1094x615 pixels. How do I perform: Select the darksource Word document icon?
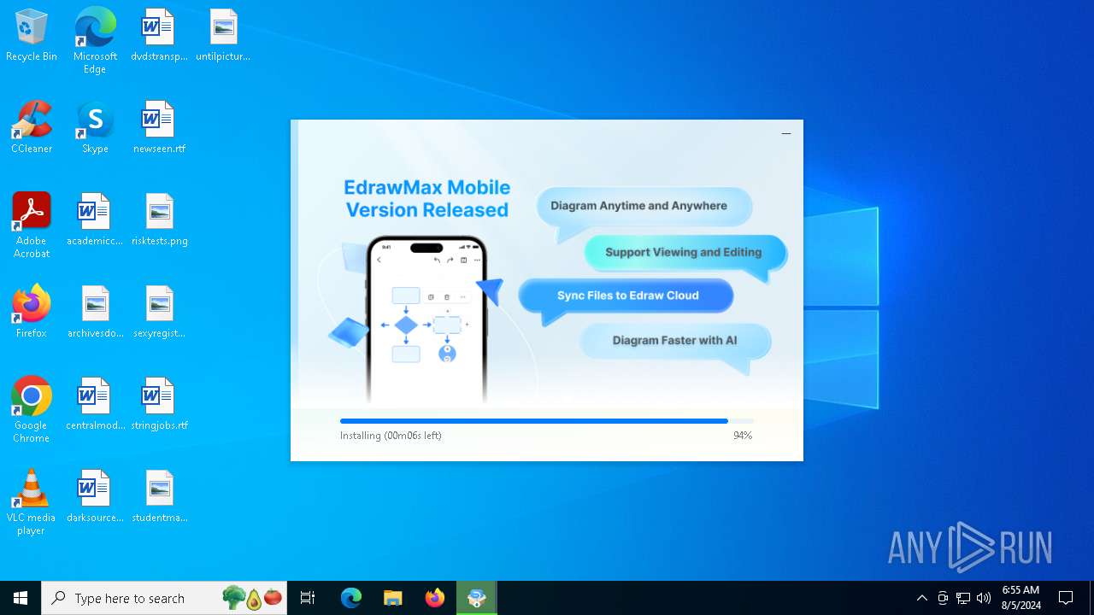pyautogui.click(x=95, y=497)
